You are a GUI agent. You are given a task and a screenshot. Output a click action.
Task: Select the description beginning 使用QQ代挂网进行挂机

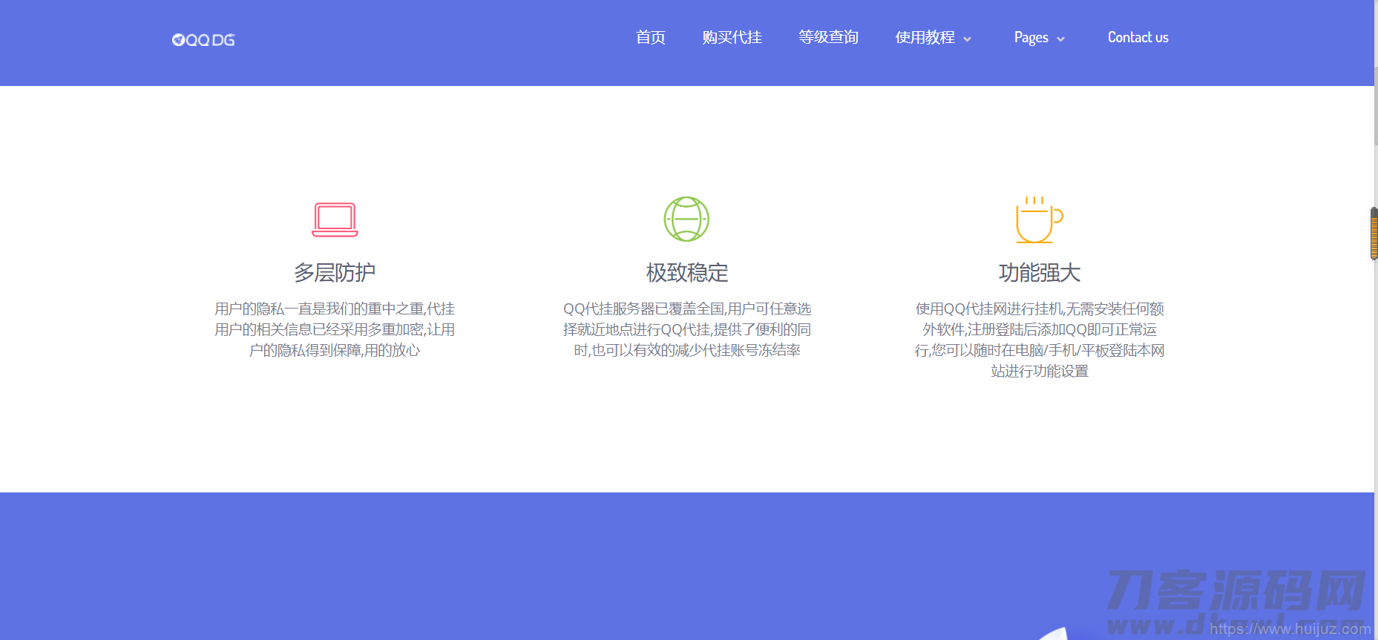1040,340
